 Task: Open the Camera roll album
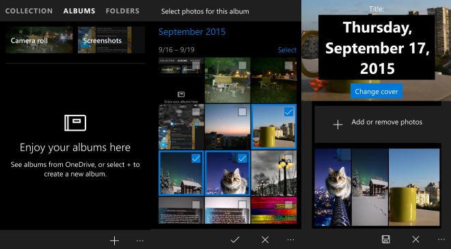pyautogui.click(x=39, y=40)
